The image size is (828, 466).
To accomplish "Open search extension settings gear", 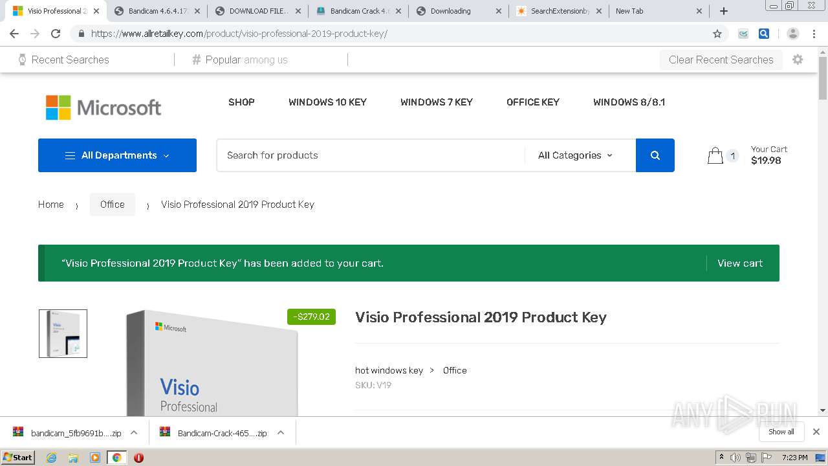I will [798, 60].
